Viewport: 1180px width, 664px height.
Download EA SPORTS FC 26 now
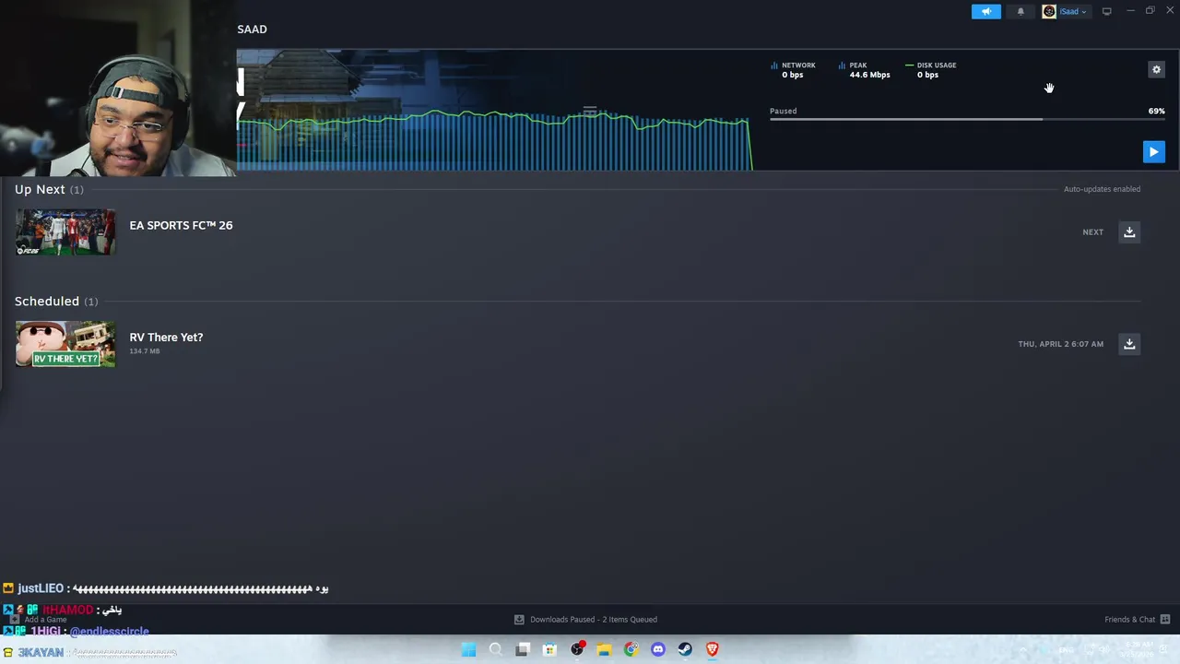point(1129,231)
